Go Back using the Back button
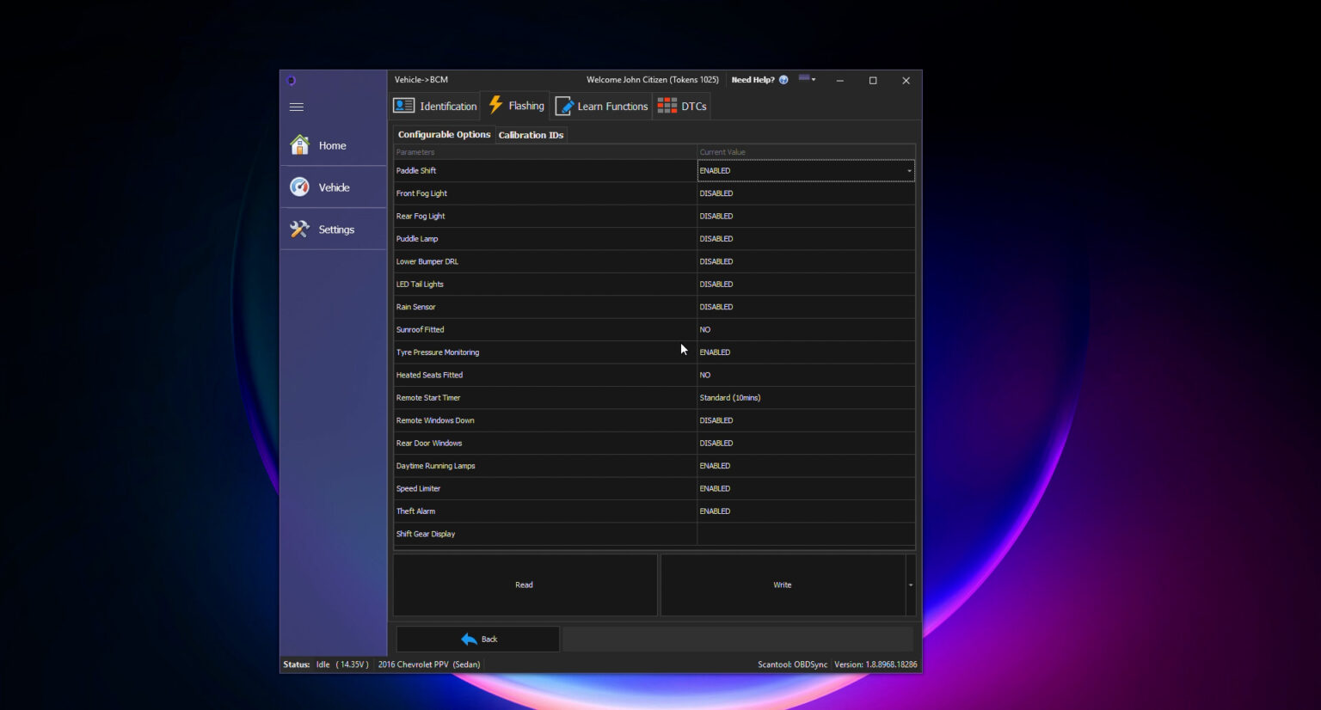1321x710 pixels. pyautogui.click(x=478, y=640)
